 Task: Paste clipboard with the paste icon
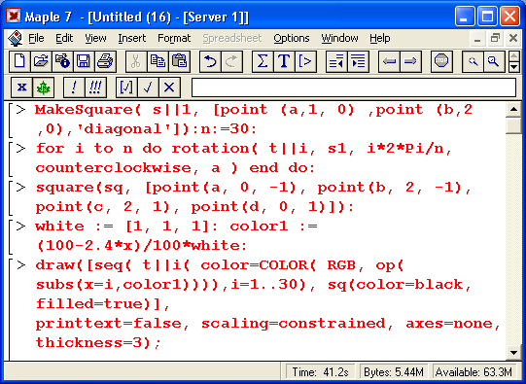click(x=179, y=61)
